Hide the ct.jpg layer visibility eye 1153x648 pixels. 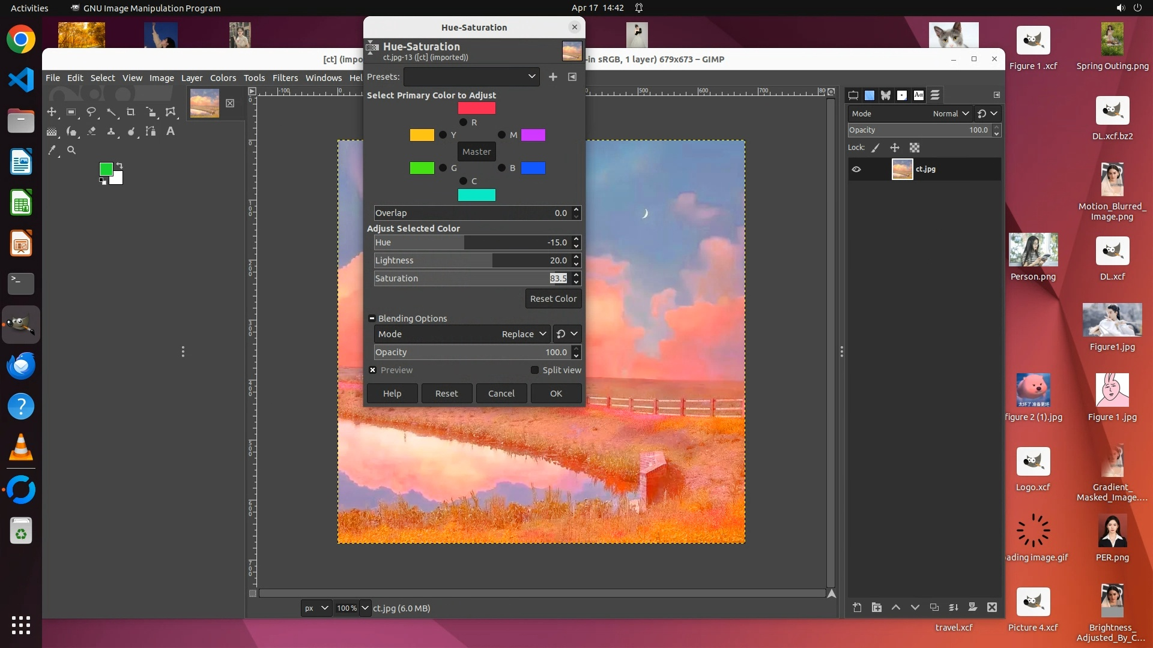(x=856, y=169)
